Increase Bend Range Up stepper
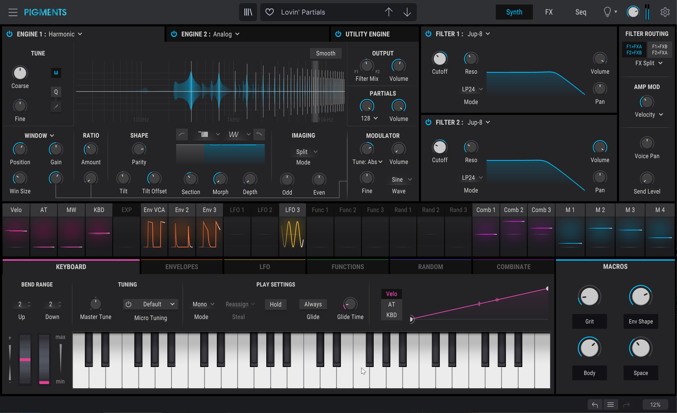Screen dimensions: 677x413 tap(29, 303)
